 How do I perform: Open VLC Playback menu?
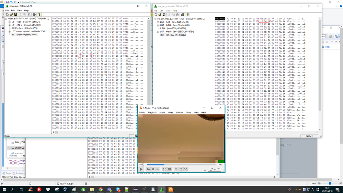[152, 113]
